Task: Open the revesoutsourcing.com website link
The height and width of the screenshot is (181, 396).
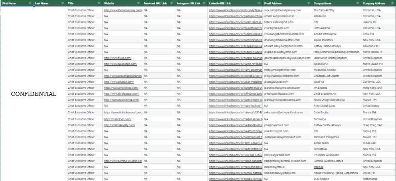Action: (121, 100)
